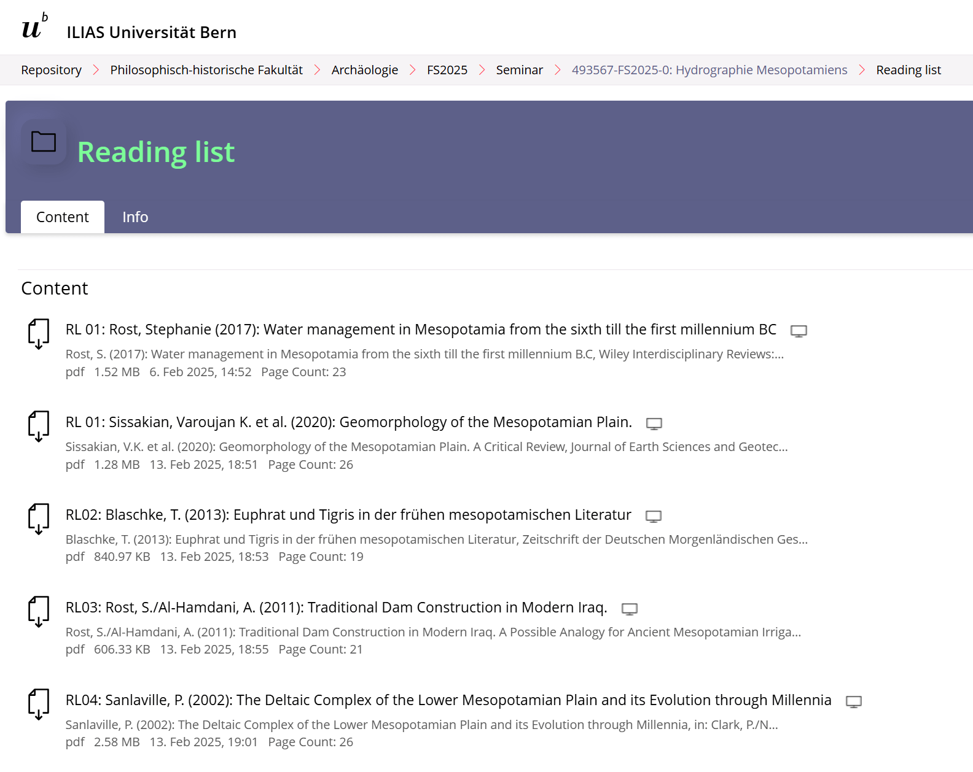This screenshot has height=772, width=973.
Task: Click the Sanlaville 'in: Clark' description
Action: click(x=421, y=725)
